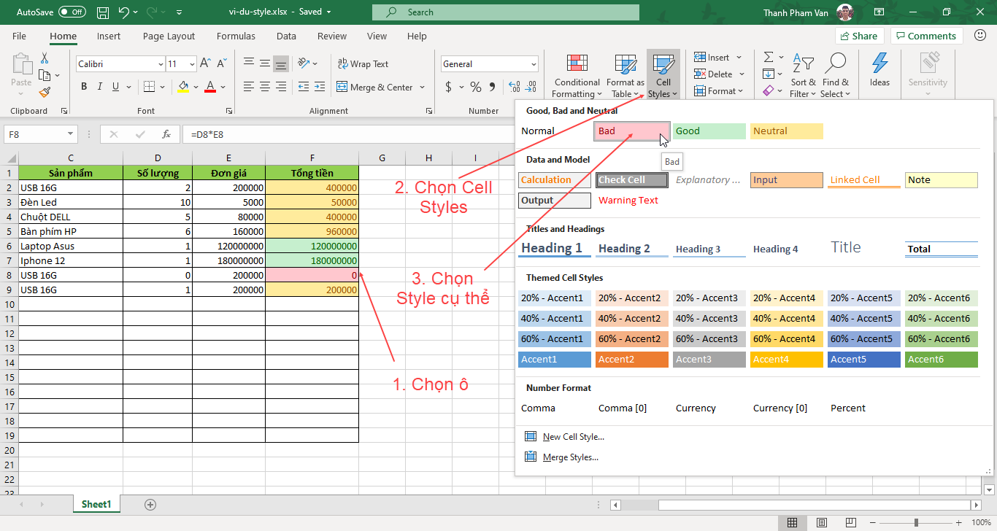
Task: Expand Merge & Center dropdown arrow
Action: 421,87
